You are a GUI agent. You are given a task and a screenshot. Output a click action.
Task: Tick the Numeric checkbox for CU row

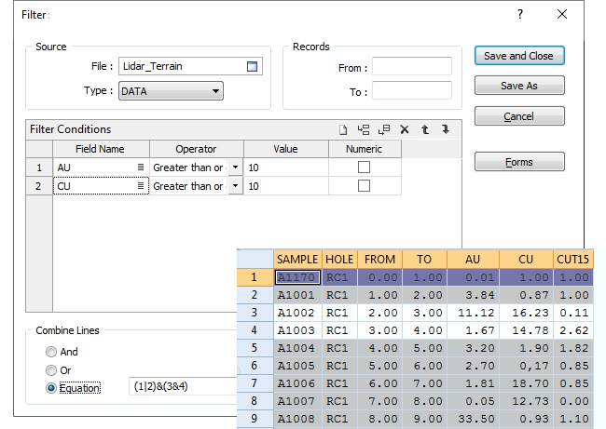coord(365,186)
